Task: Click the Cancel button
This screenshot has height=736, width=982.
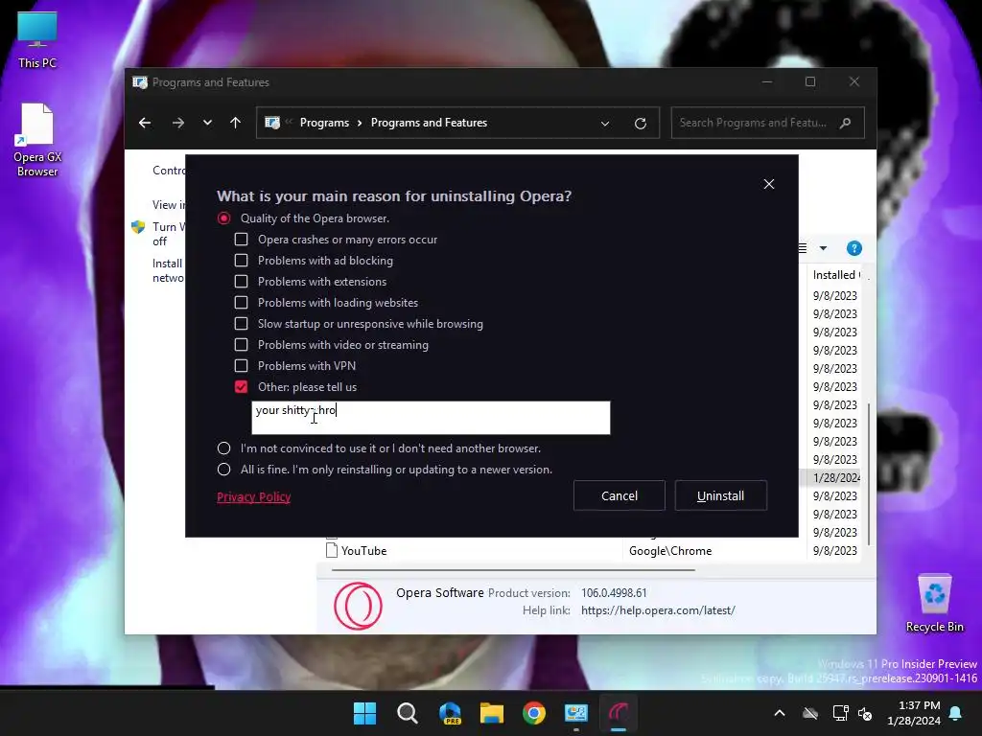Action: [620, 495]
